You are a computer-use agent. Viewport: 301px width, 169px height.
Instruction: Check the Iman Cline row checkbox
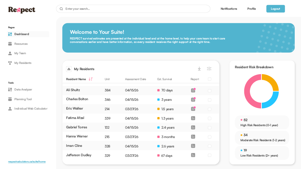click(x=210, y=146)
